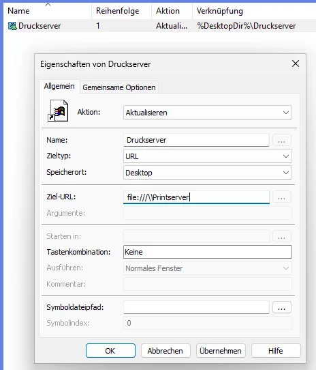The height and width of the screenshot is (370, 316).
Task: Open browse button next to Ziel-URL field
Action: click(282, 197)
